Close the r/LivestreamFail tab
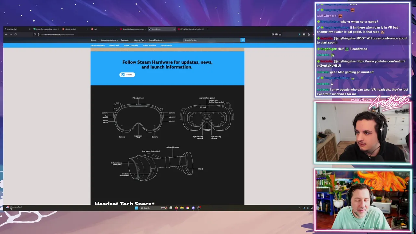 coord(87,29)
